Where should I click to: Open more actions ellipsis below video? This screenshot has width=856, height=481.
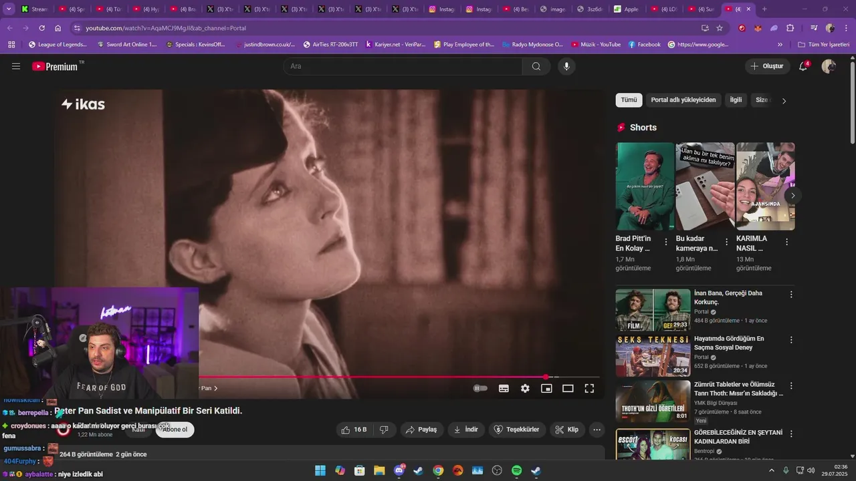597,430
